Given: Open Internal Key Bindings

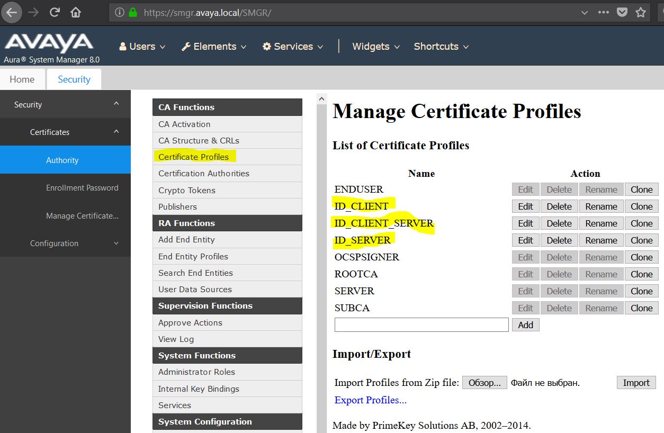Looking at the screenshot, I should coord(227,389).
